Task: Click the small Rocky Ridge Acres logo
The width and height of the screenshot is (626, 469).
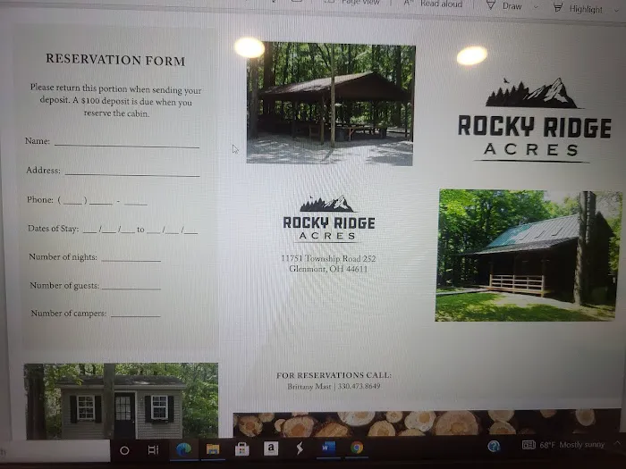Action: coord(329,219)
